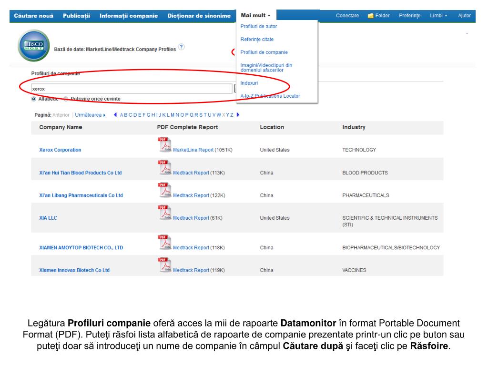Screen dimensions: 488x366
Task: Click the VACCINES industry cell
Action: click(x=354, y=270)
